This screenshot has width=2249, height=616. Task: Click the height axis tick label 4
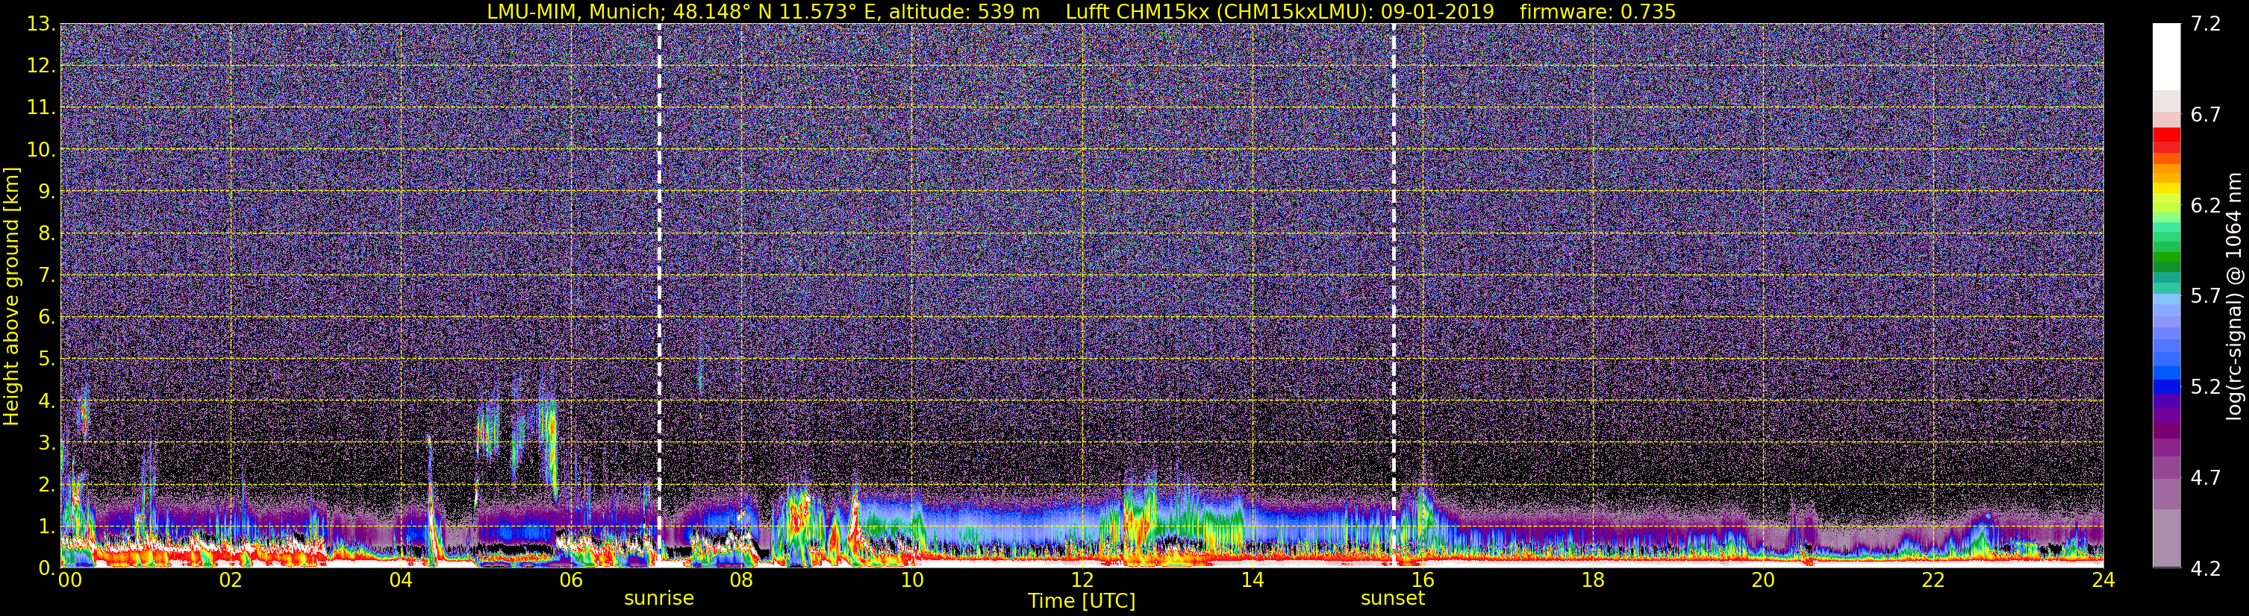(46, 400)
